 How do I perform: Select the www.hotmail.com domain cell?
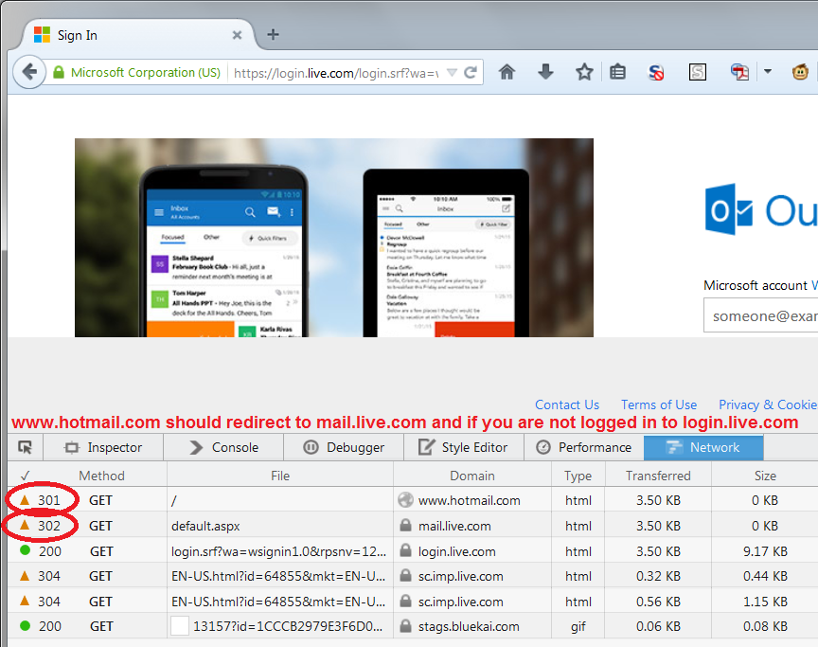[x=469, y=500]
